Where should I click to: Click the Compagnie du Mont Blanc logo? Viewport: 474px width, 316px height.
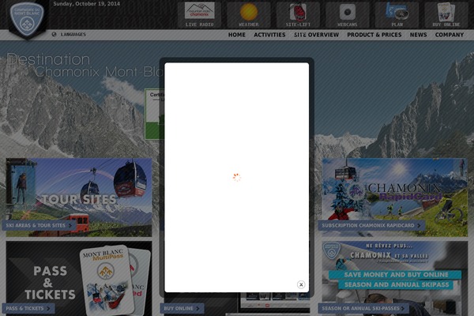[x=27, y=19]
